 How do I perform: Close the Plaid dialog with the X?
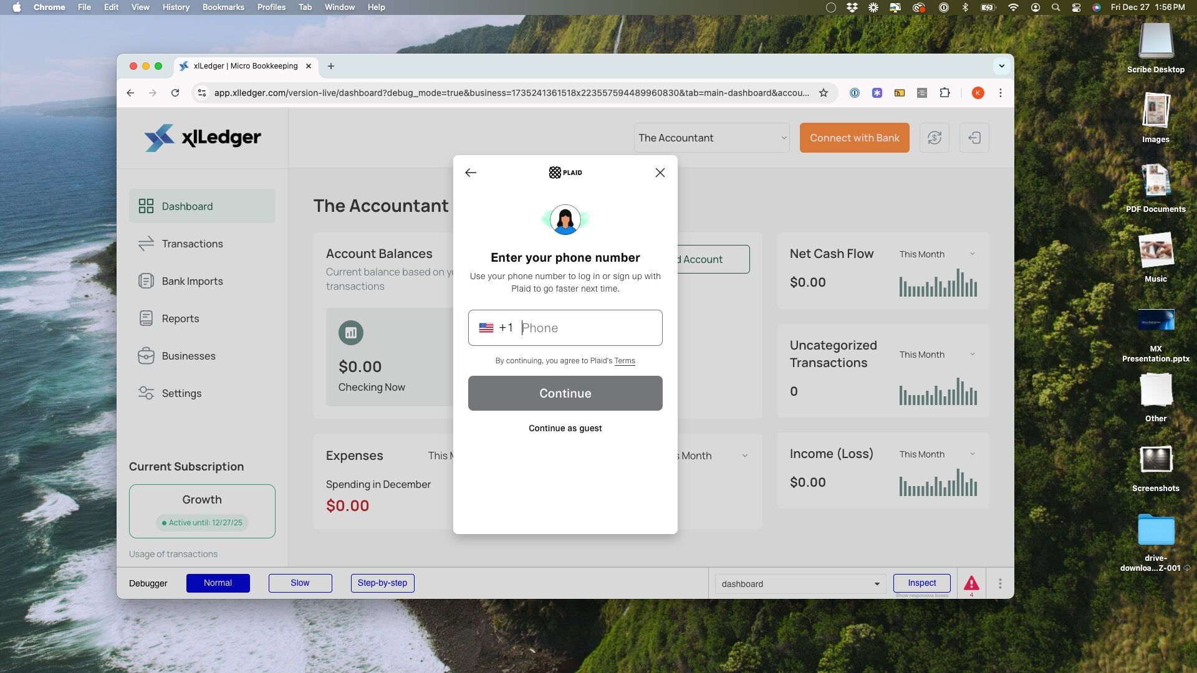[x=660, y=173]
